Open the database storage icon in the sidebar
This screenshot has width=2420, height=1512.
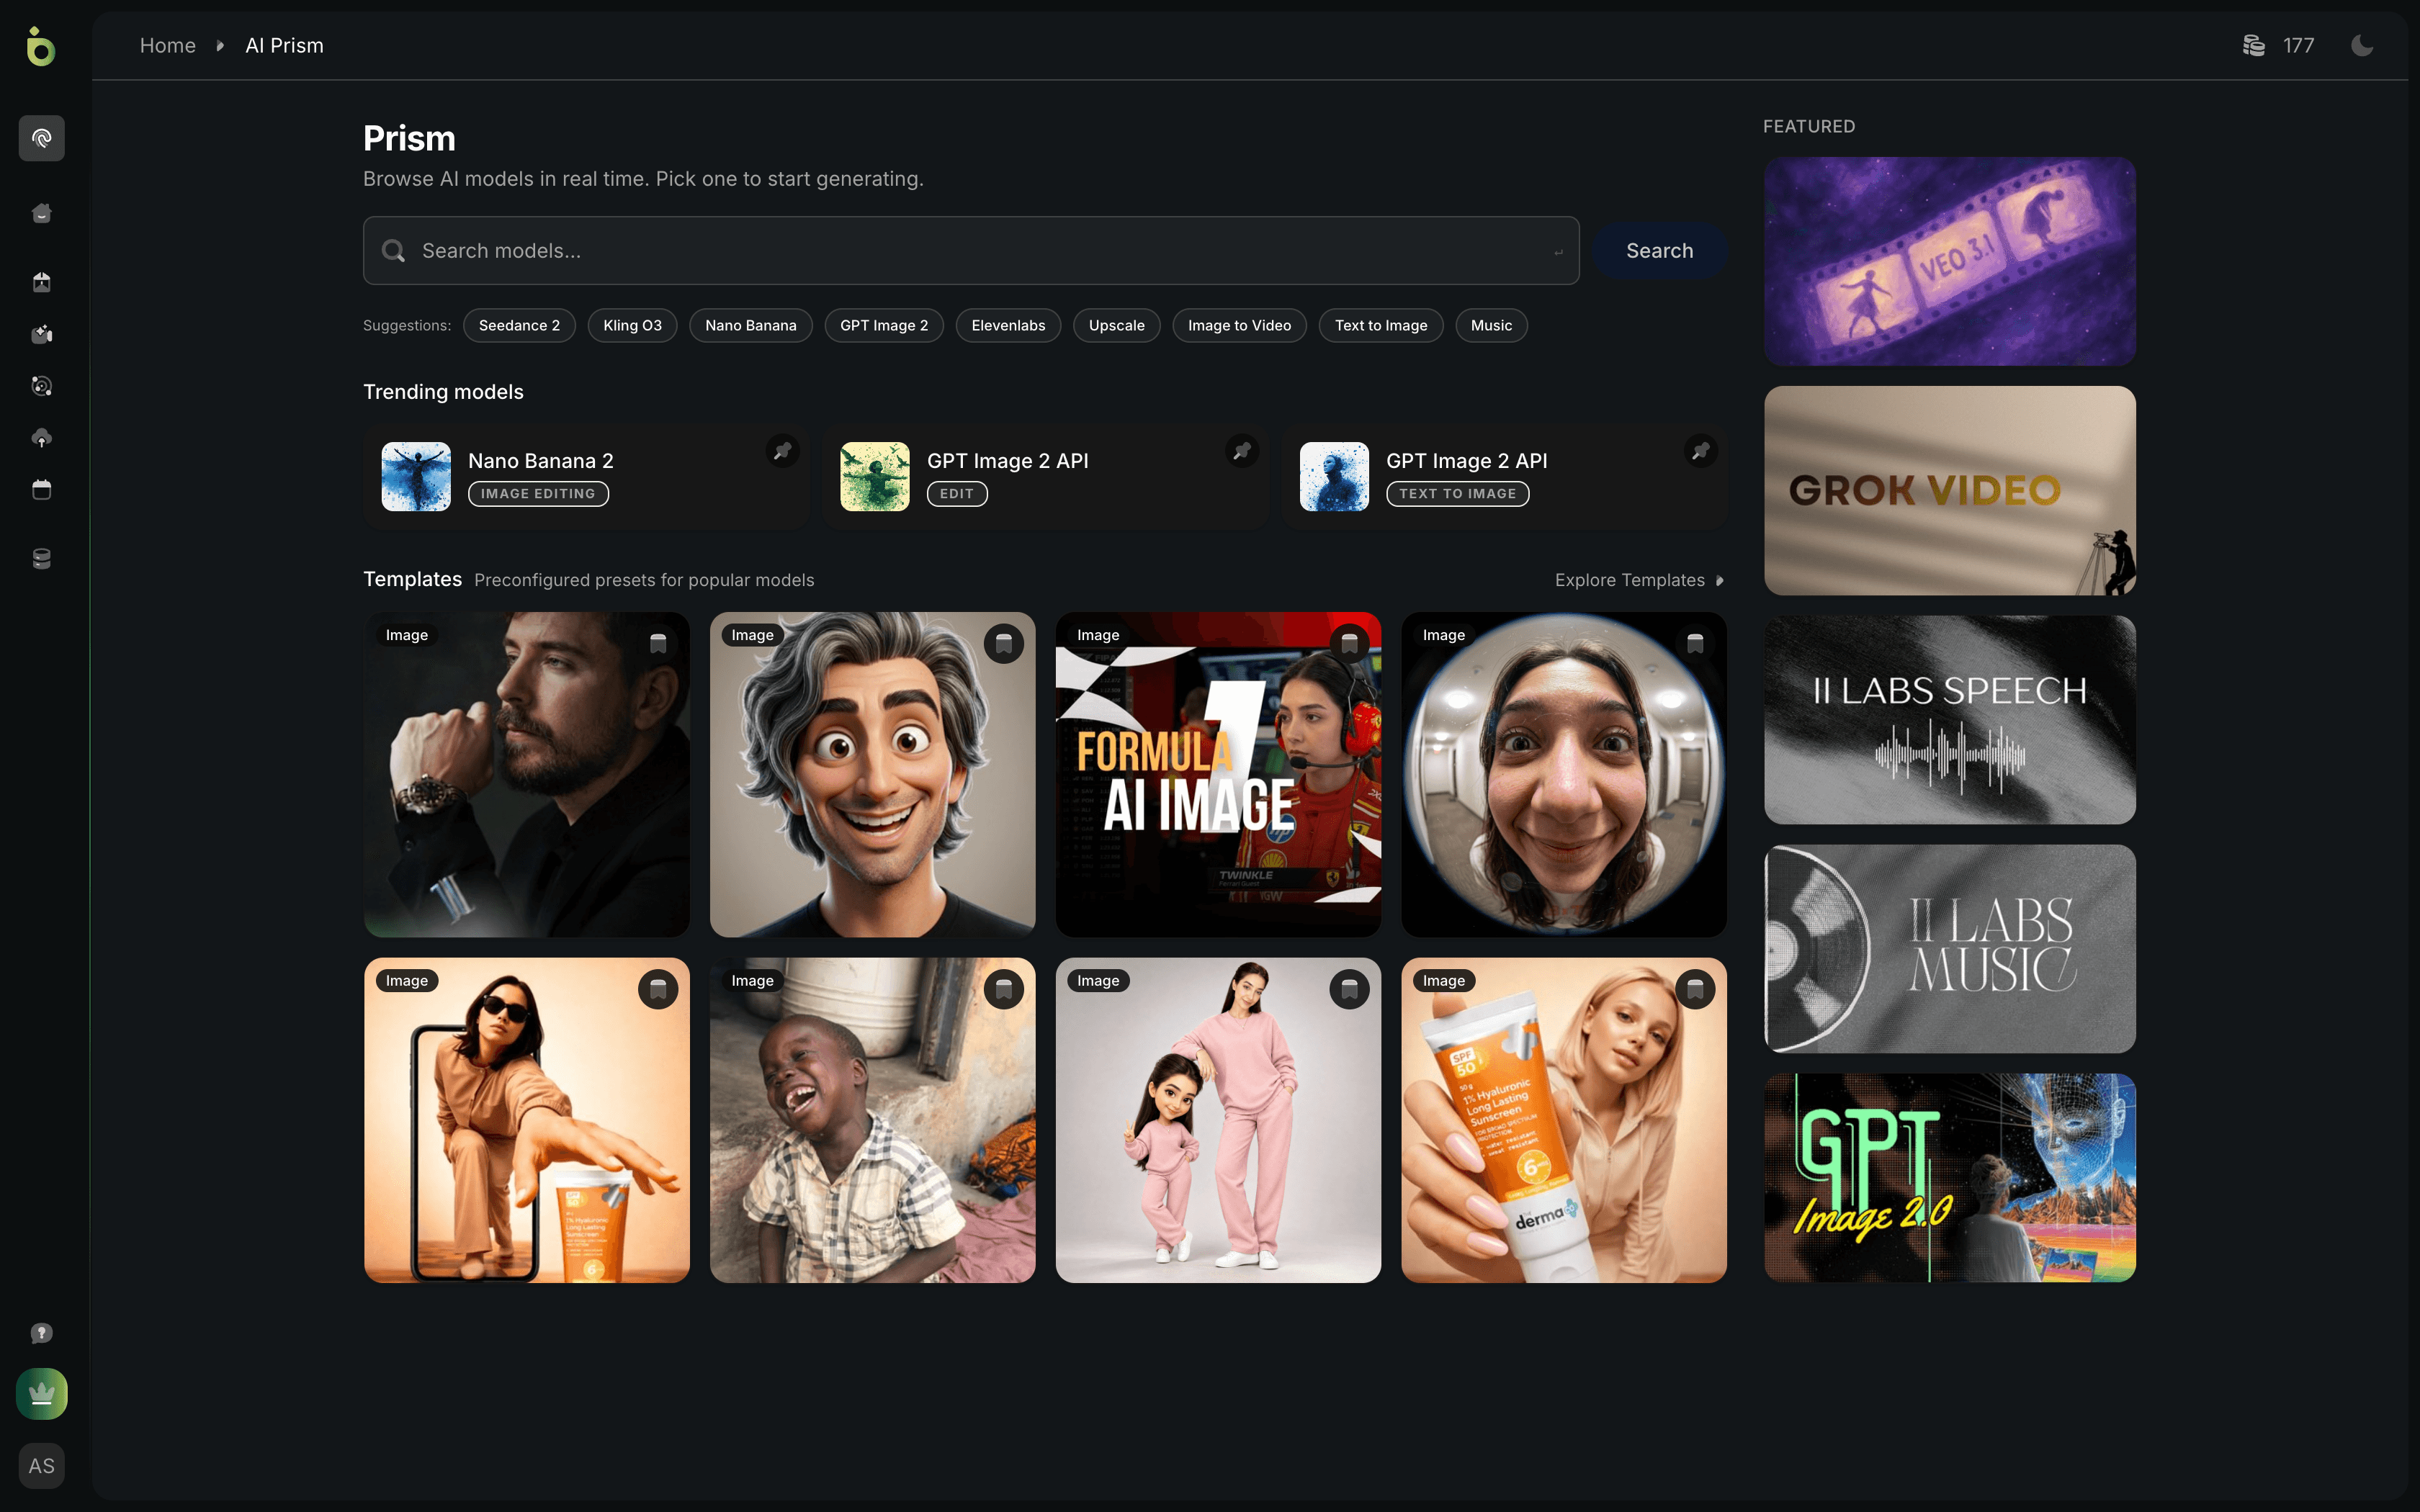pyautogui.click(x=41, y=559)
